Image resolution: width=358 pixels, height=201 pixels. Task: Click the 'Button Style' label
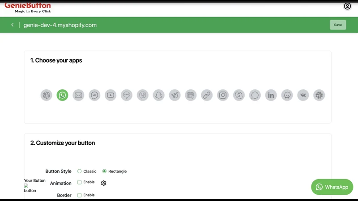tap(58, 171)
